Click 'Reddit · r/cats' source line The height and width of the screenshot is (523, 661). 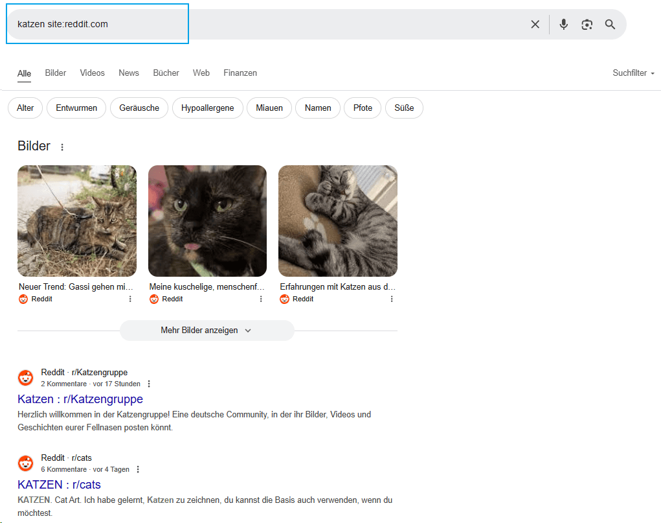coord(66,458)
